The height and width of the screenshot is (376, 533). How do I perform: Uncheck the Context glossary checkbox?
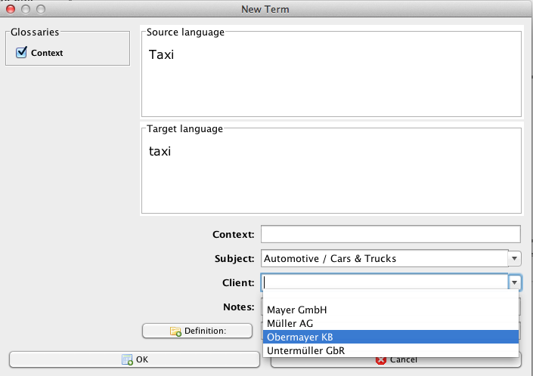pyautogui.click(x=21, y=52)
